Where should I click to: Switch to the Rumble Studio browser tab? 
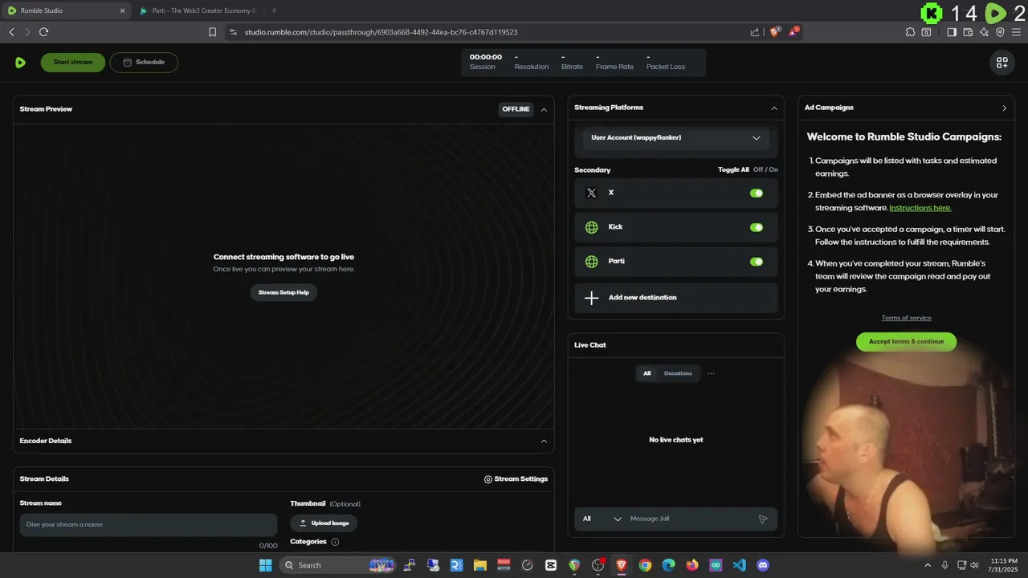point(67,10)
